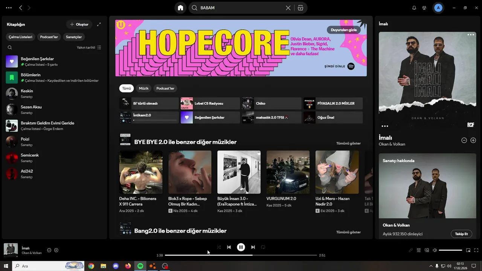Open the mini player
Viewport: 482px width, 271px height.
tap(468, 250)
